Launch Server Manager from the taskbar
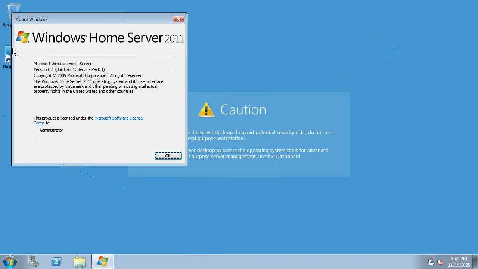This screenshot has height=269, width=478. click(34, 262)
